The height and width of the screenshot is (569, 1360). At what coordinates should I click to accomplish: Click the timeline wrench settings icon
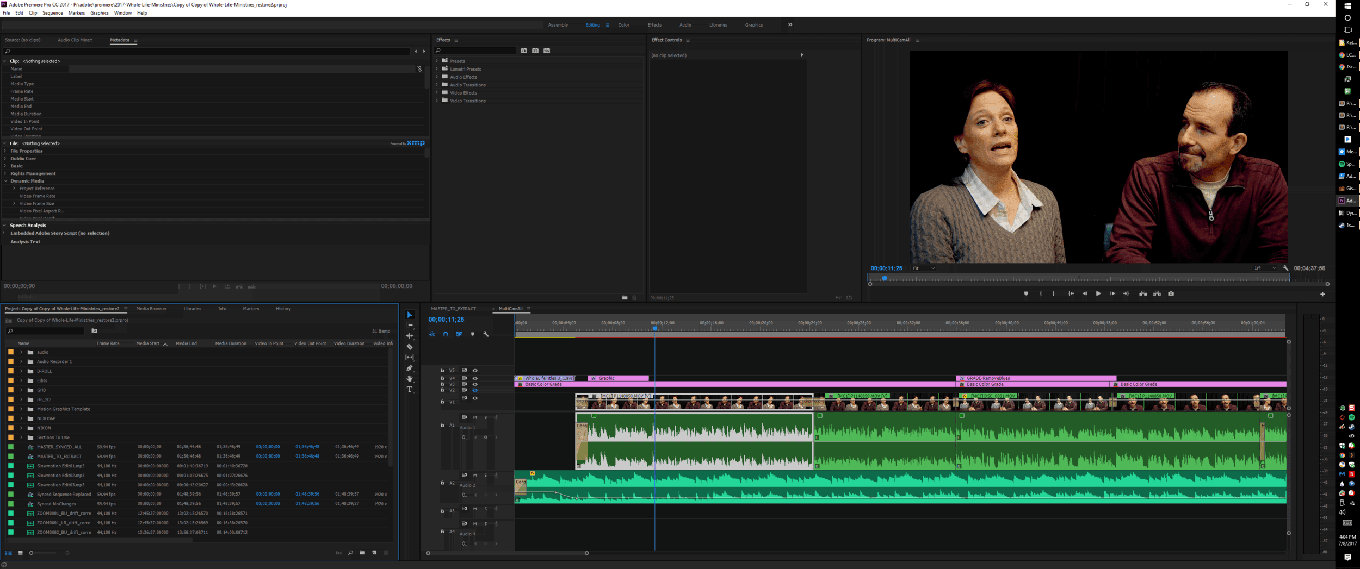pos(486,334)
